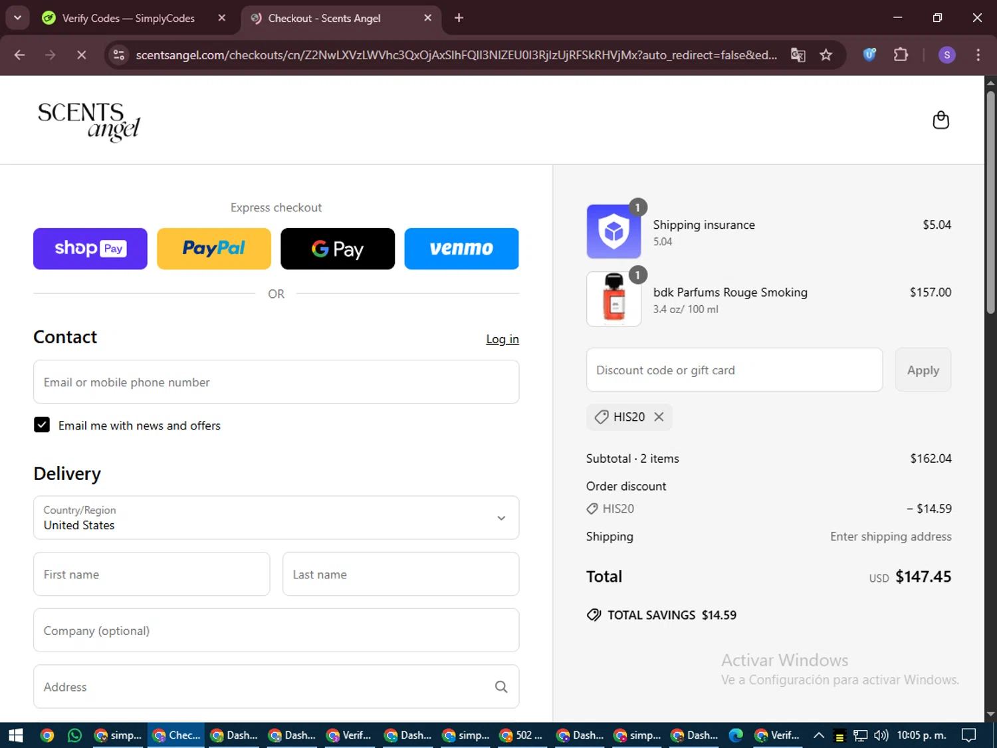Switch to Verify Codes — SimplyCodes tab

[128, 18]
